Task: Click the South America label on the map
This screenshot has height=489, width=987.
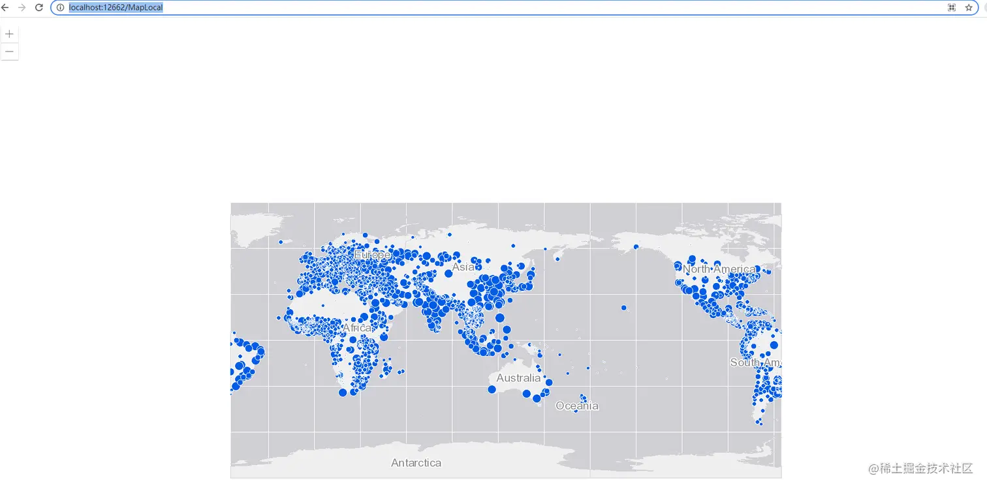Action: pyautogui.click(x=755, y=363)
